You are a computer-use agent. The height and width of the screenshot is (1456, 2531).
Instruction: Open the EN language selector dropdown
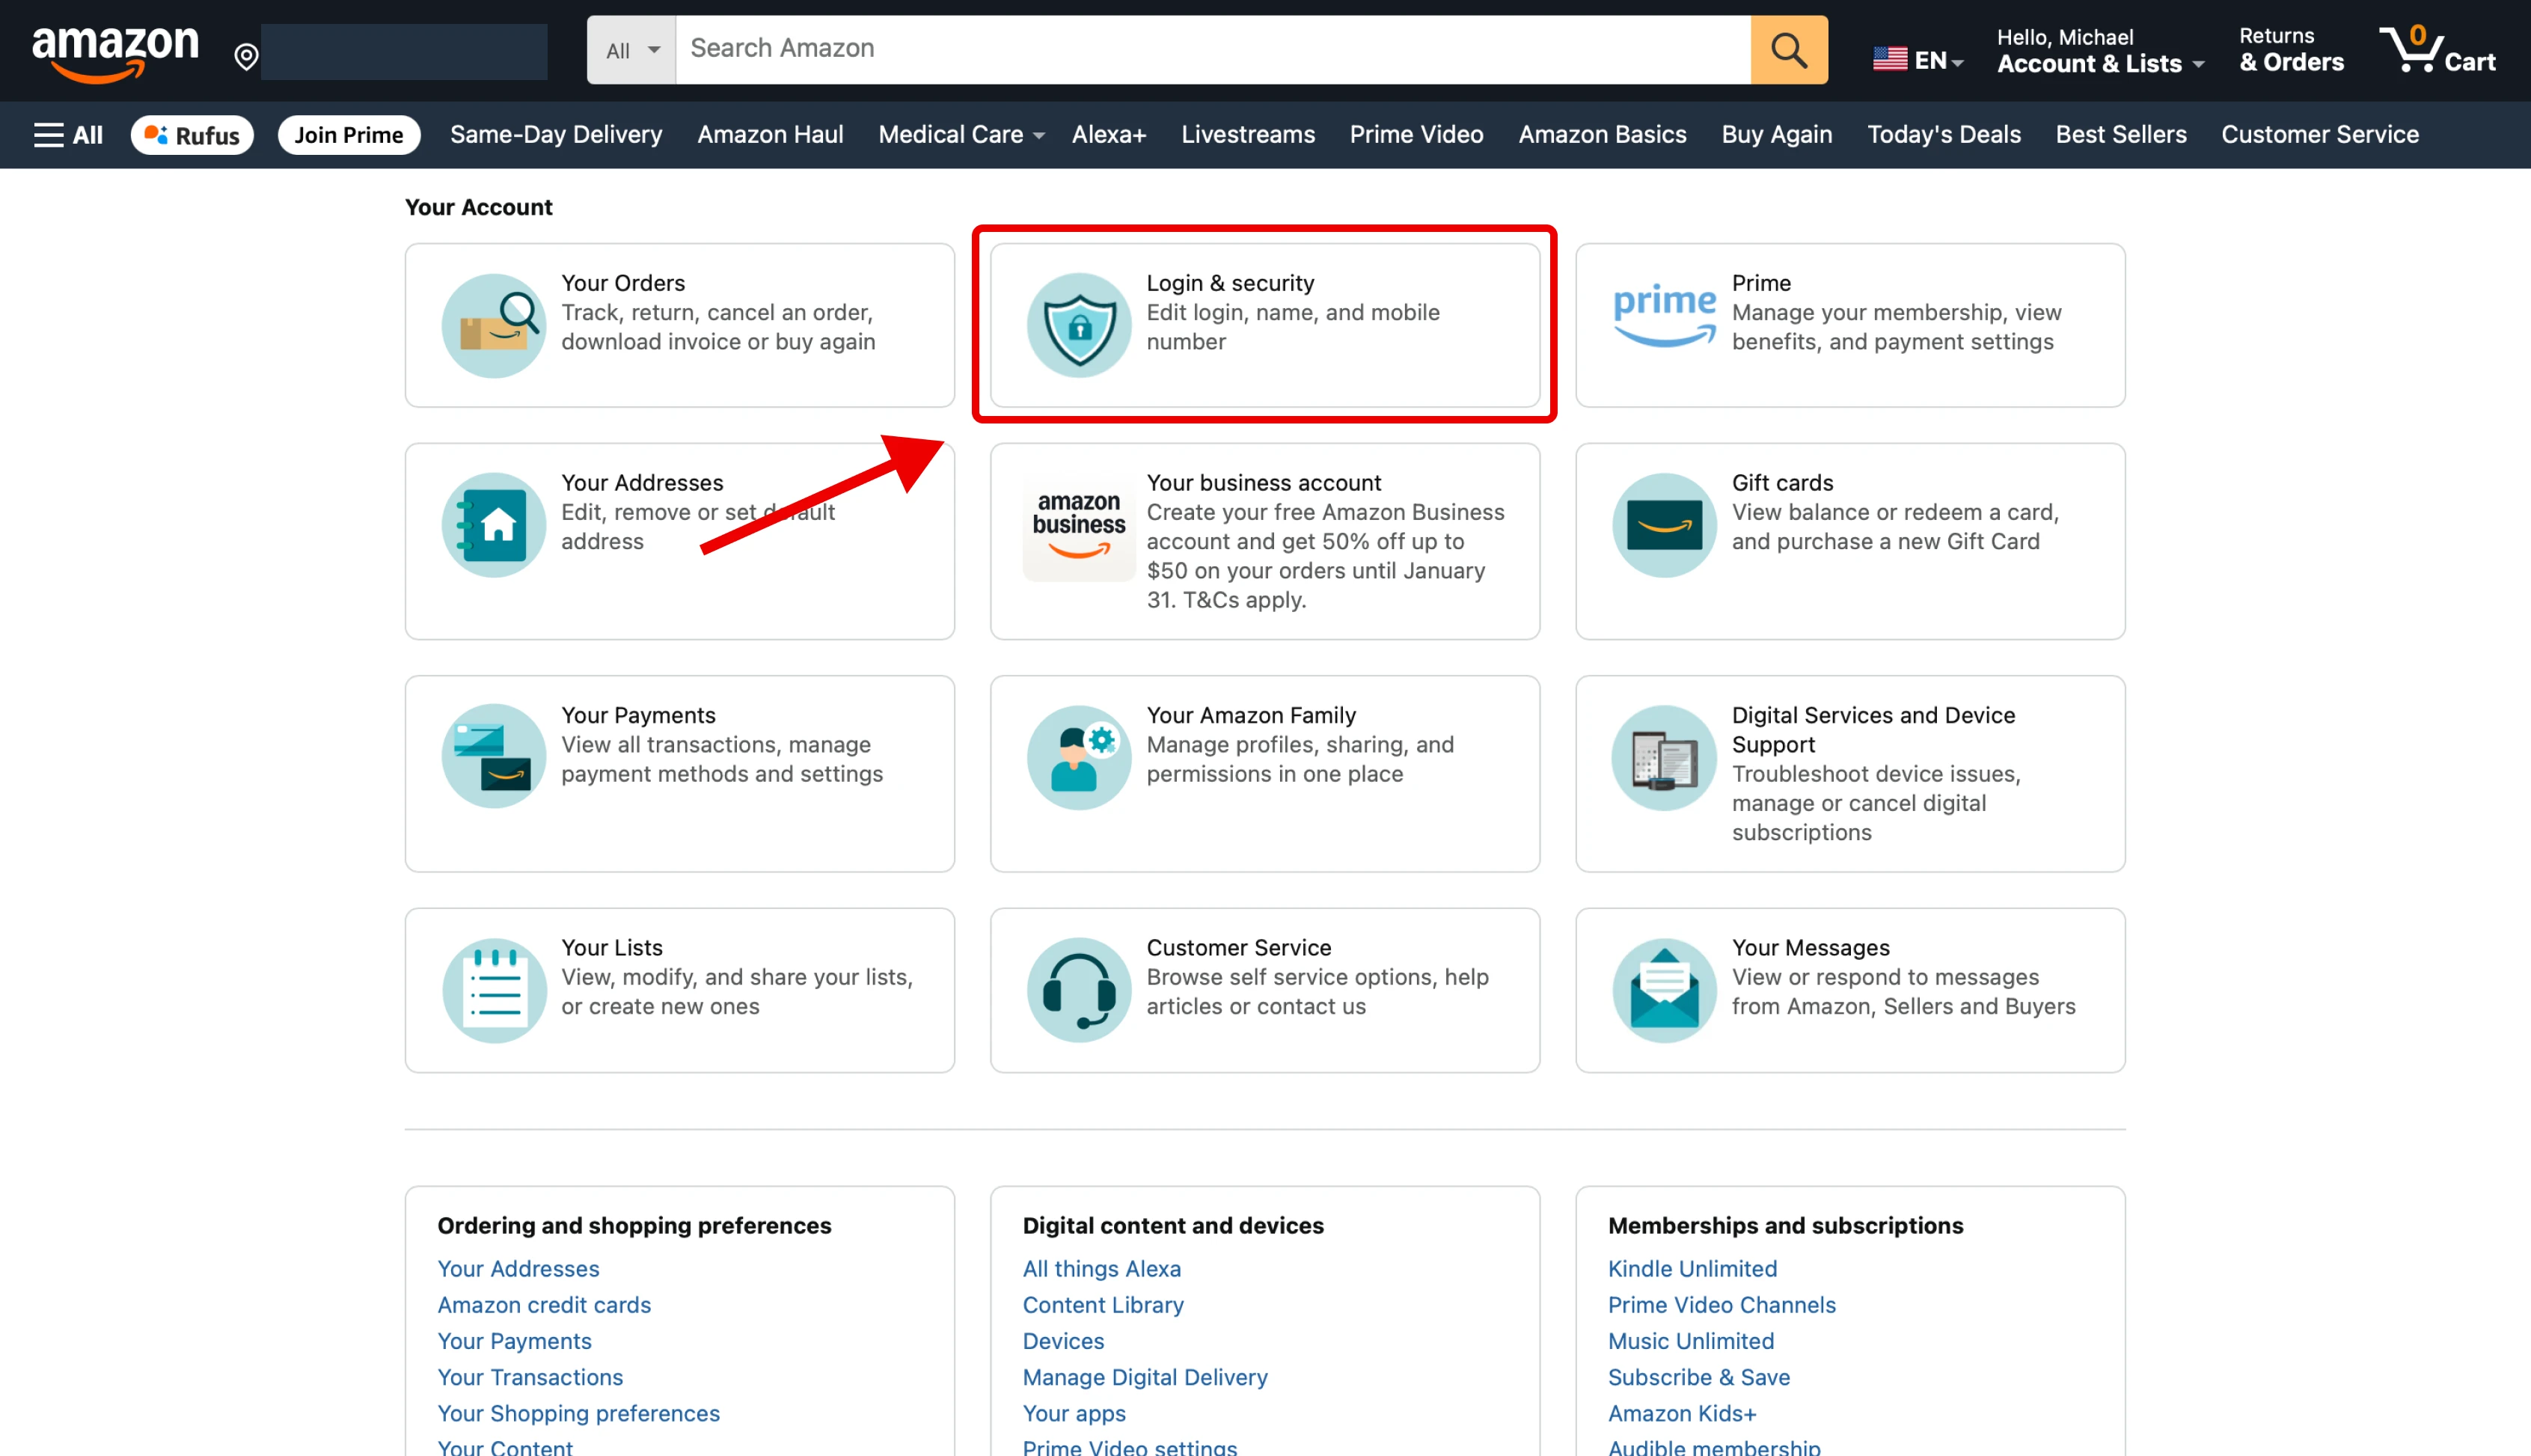click(x=1918, y=60)
